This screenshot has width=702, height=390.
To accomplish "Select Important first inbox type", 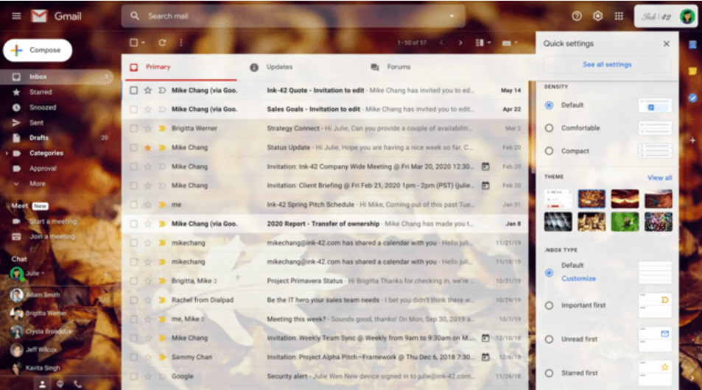I will [x=549, y=305].
